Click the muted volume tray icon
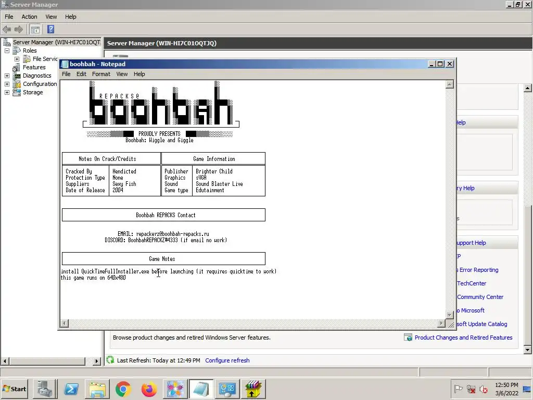The image size is (533, 400). 484,389
